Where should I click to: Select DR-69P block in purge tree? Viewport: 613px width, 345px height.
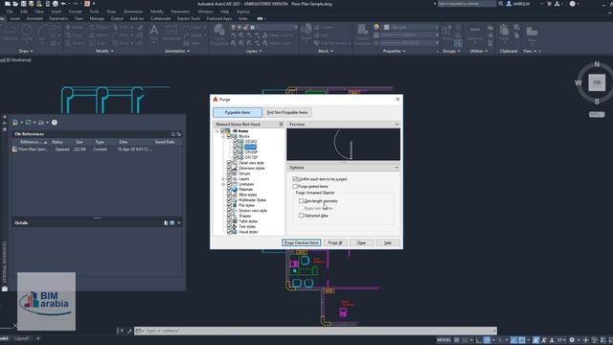[x=251, y=152]
